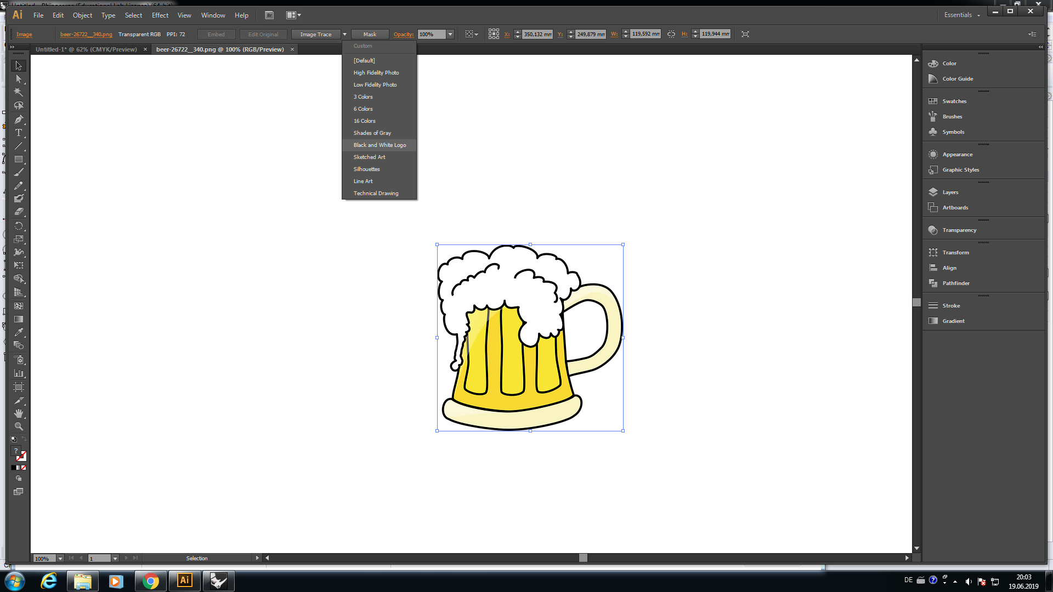The image size is (1053, 592).
Task: Click the Image Trace button
Action: (315, 34)
